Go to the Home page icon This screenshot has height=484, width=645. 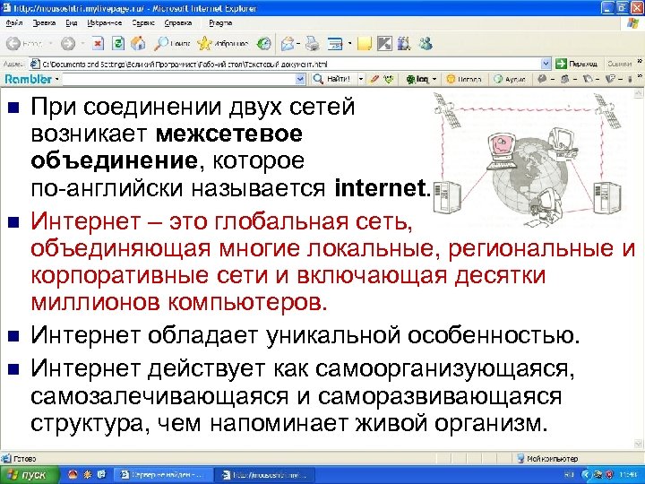pyautogui.click(x=138, y=43)
